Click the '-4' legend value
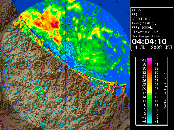 click(144, 122)
